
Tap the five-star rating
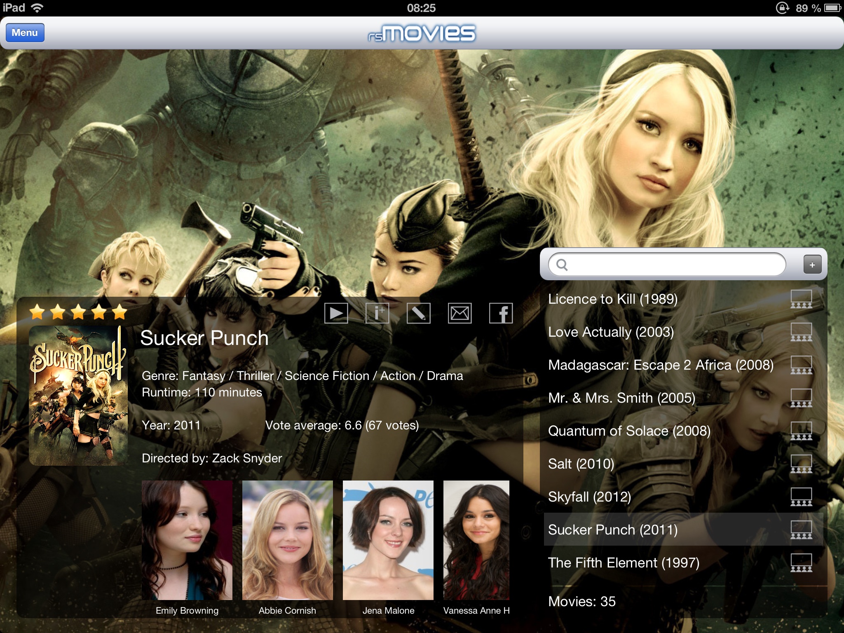click(x=78, y=312)
